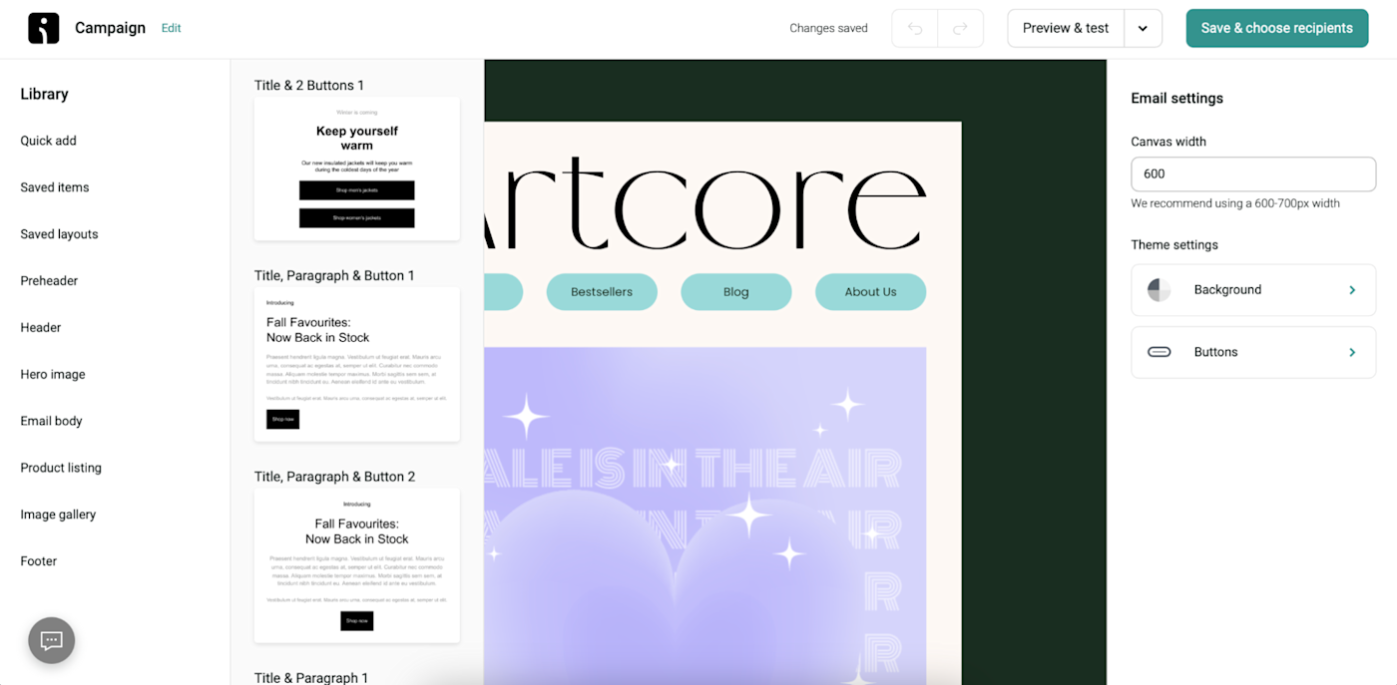Open Quick add in the Library
1397x685 pixels.
coord(49,141)
